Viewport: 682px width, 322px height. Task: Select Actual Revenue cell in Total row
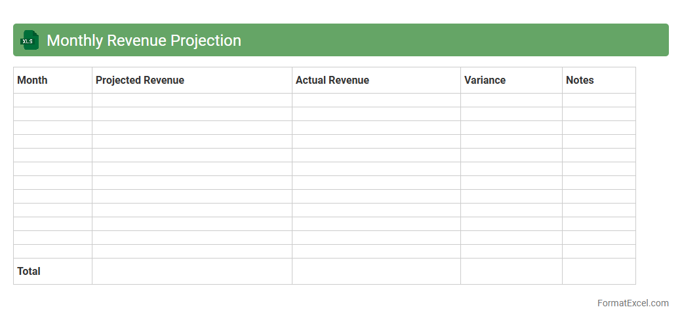click(x=376, y=271)
